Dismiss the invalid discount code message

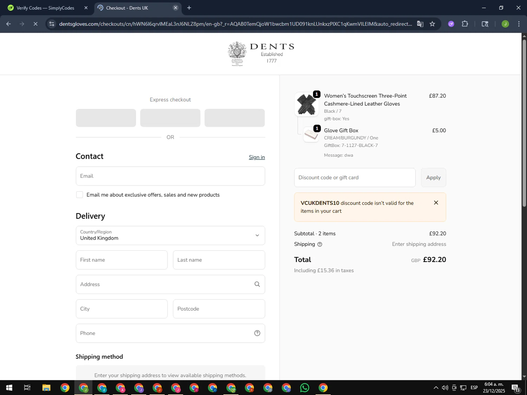click(436, 203)
